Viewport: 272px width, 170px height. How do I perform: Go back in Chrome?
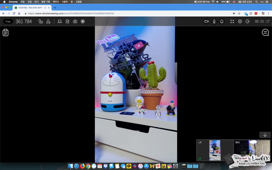click(x=3, y=13)
